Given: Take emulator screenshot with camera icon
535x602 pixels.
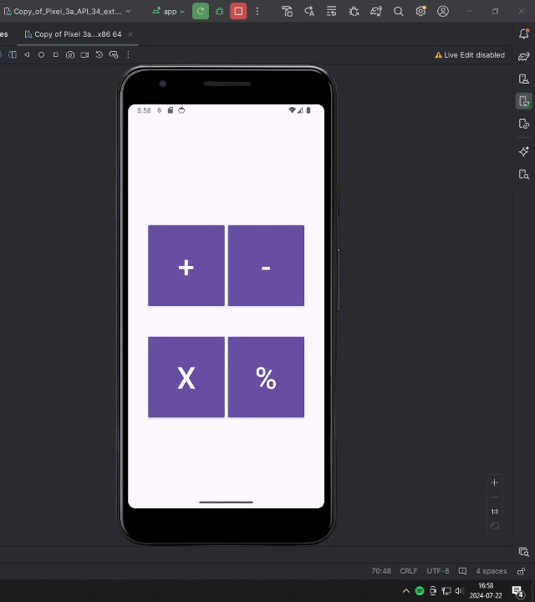Looking at the screenshot, I should 70,55.
